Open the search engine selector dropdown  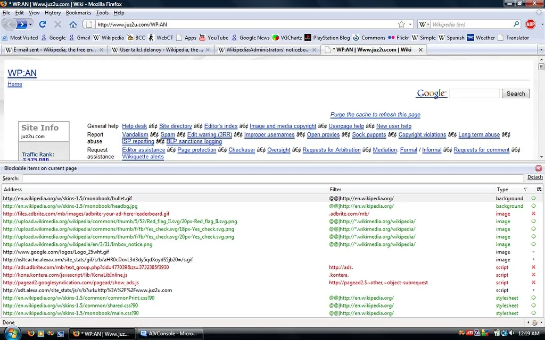424,24
